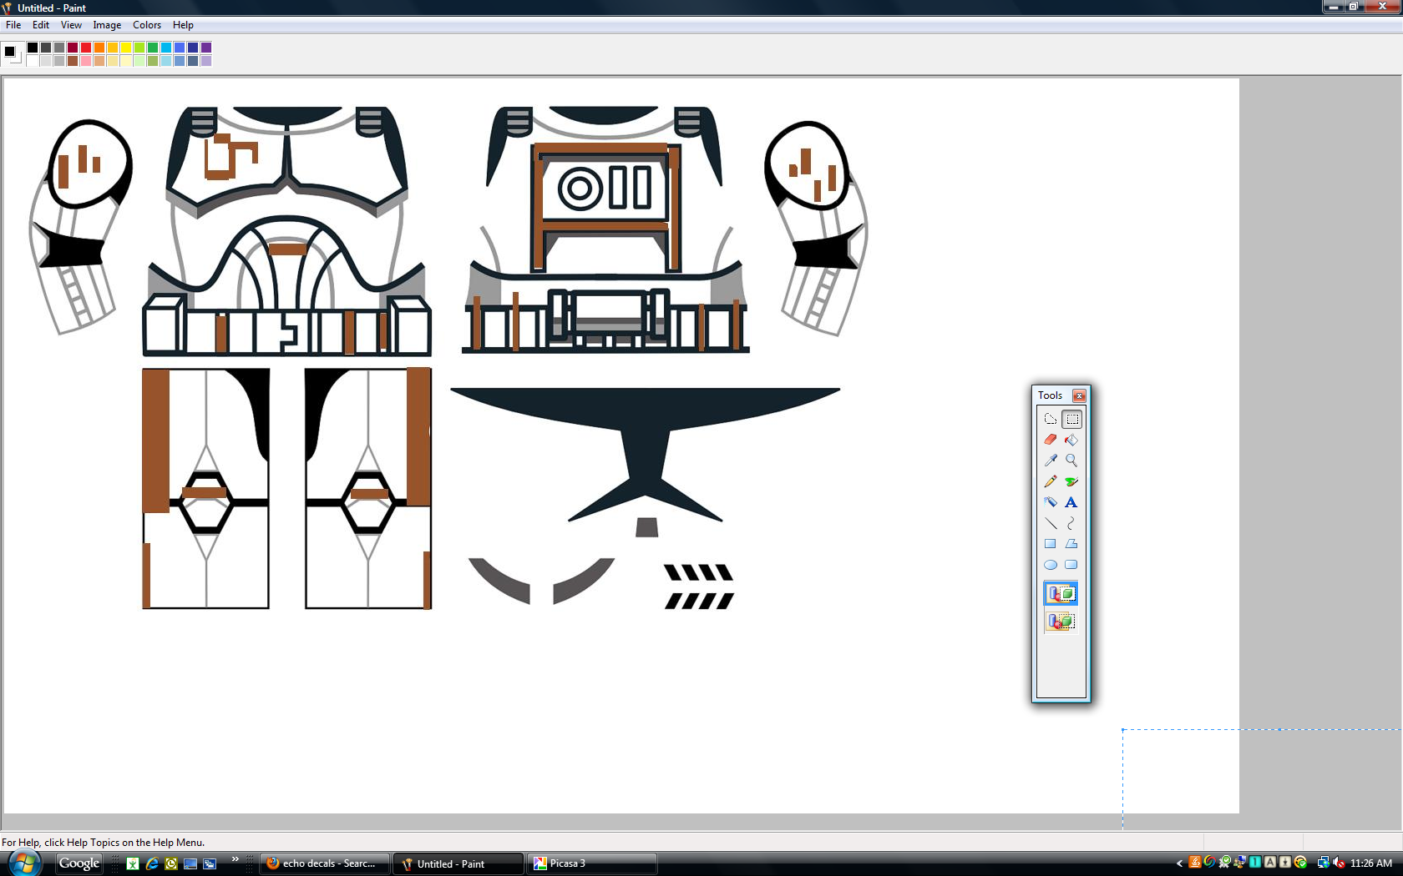Open the View menu
Image resolution: width=1403 pixels, height=876 pixels.
pyautogui.click(x=71, y=25)
